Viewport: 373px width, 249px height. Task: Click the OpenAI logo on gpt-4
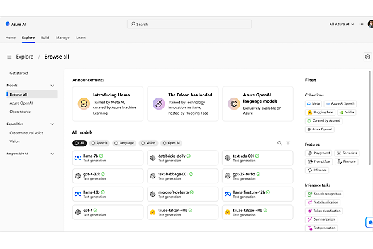point(78,212)
